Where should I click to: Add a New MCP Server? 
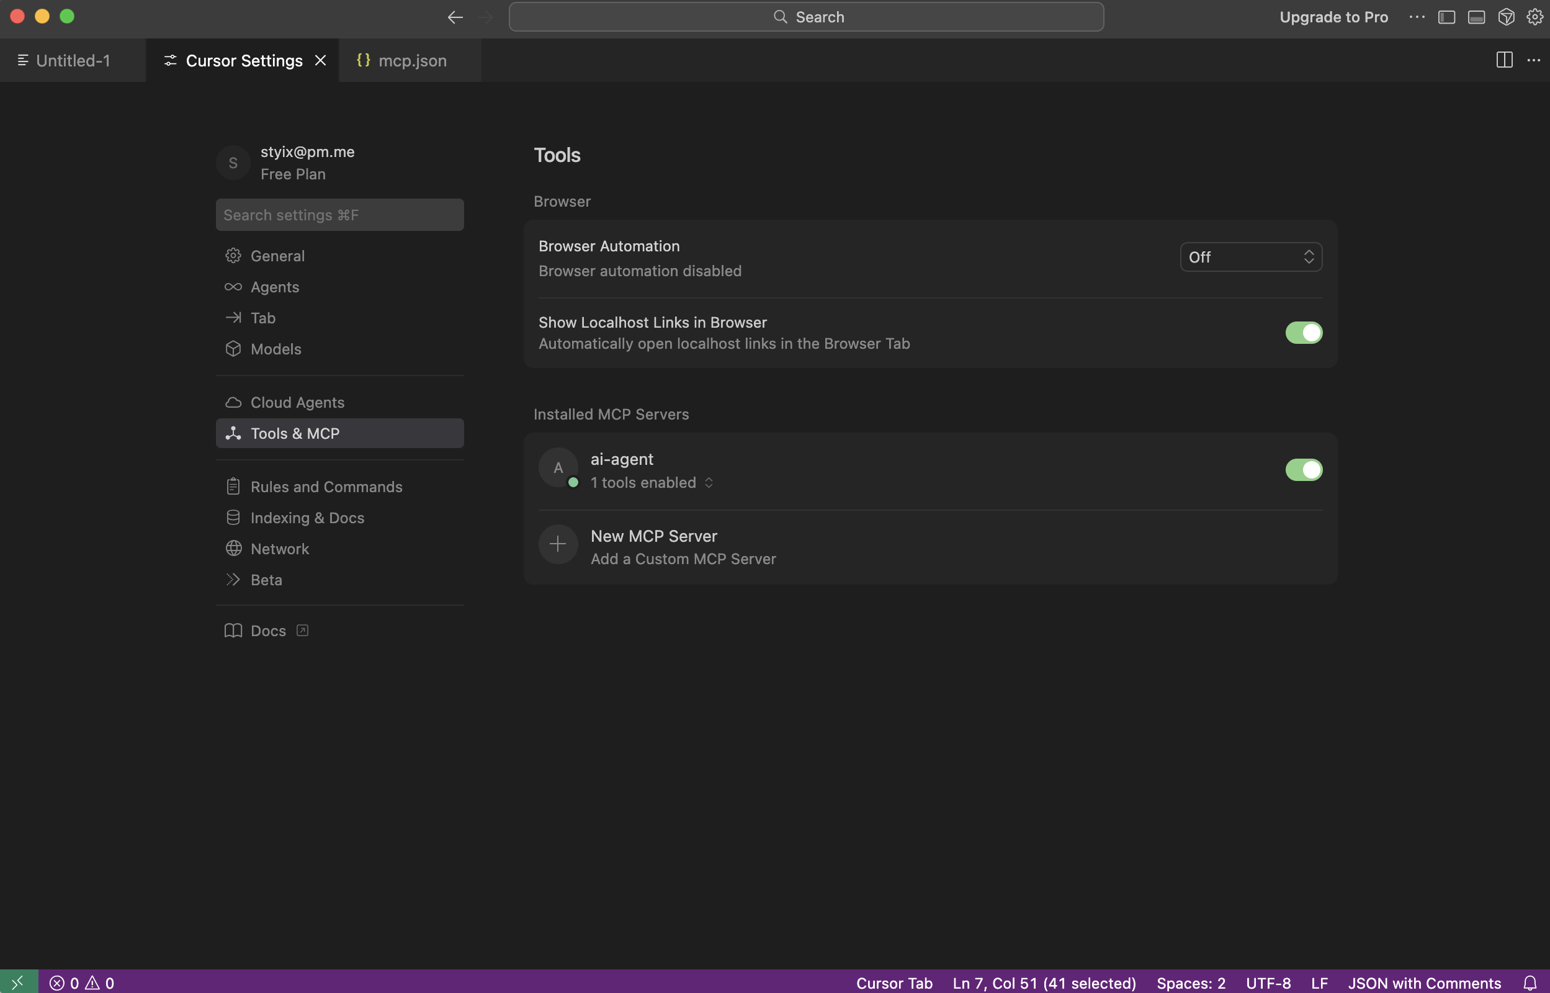pos(930,547)
